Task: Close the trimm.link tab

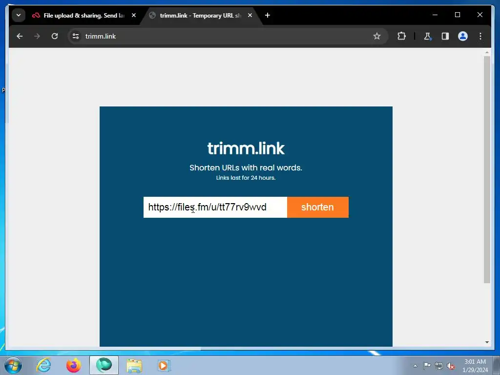Action: click(x=250, y=15)
